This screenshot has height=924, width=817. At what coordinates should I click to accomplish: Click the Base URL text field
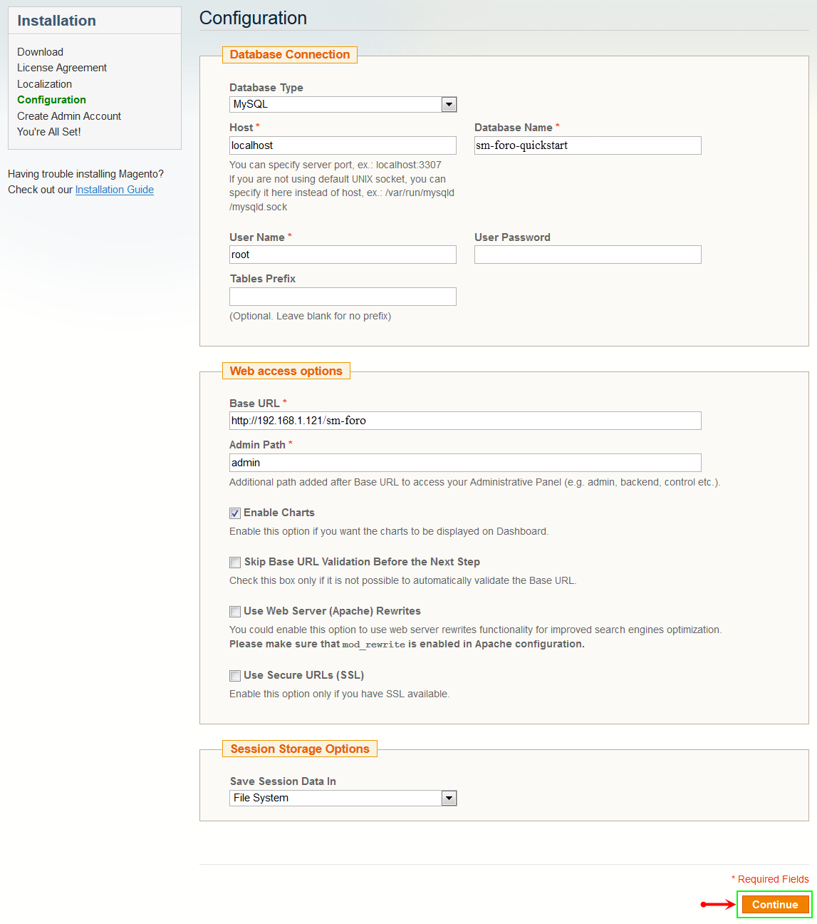click(465, 421)
